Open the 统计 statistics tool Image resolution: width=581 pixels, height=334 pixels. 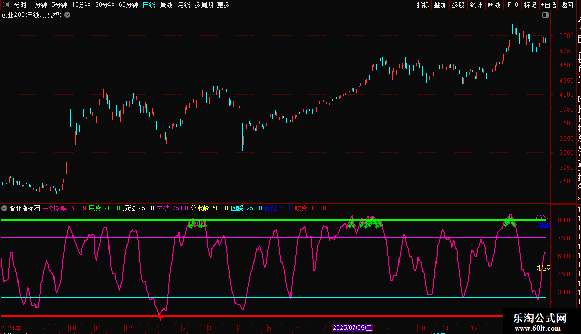pos(476,5)
